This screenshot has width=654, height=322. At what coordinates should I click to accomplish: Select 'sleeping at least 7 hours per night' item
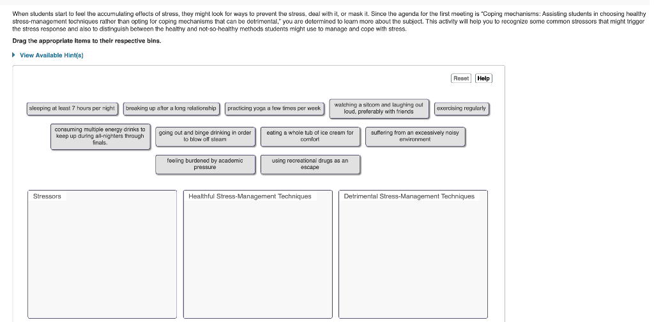click(x=72, y=109)
